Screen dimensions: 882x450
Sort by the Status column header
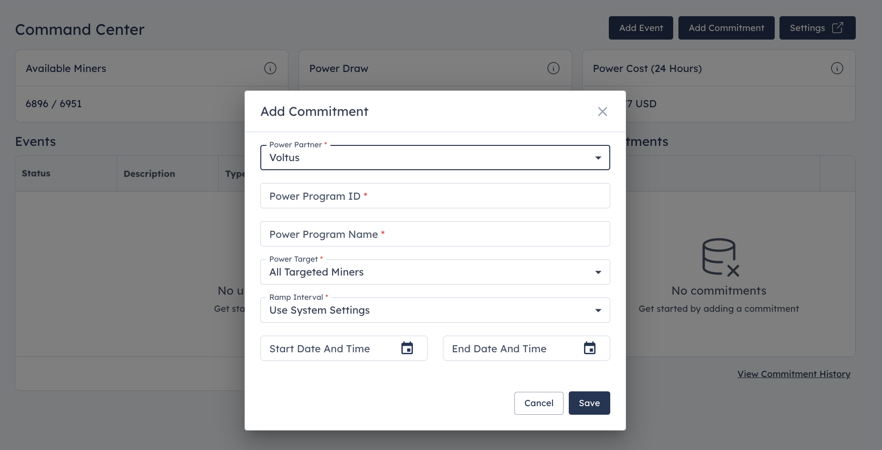(36, 174)
